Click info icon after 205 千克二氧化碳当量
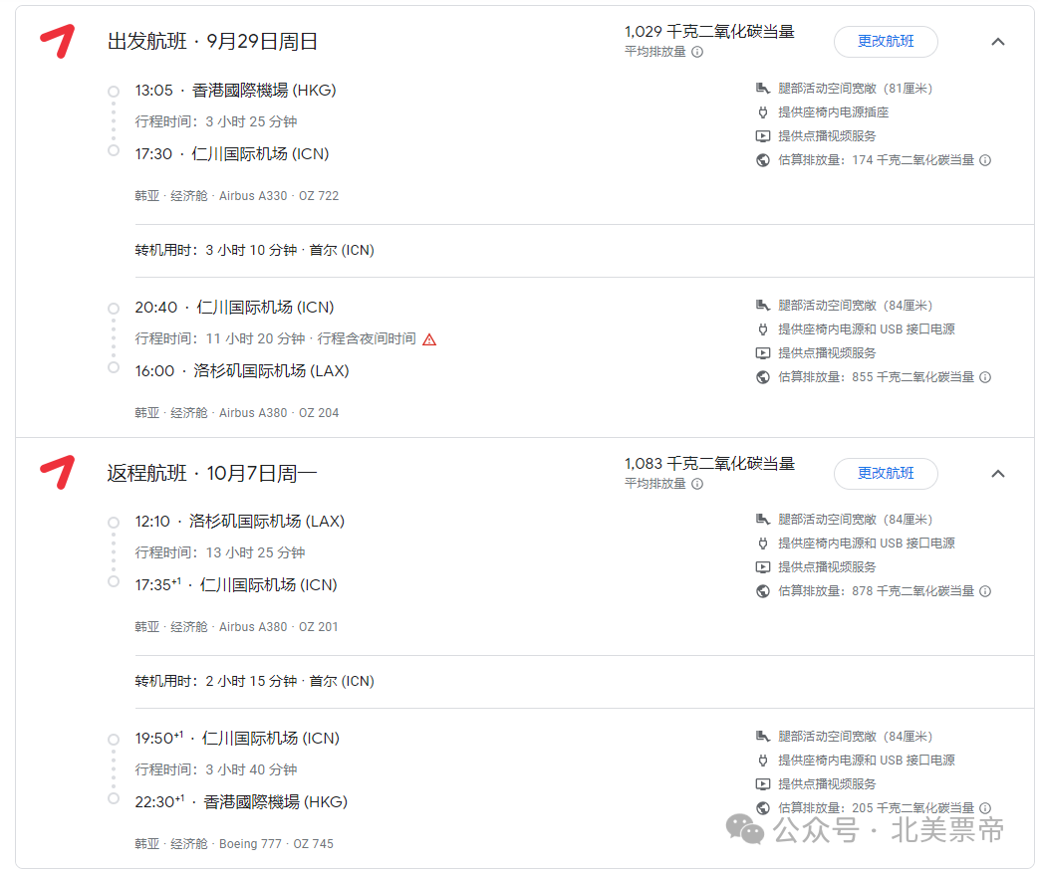 coord(985,808)
